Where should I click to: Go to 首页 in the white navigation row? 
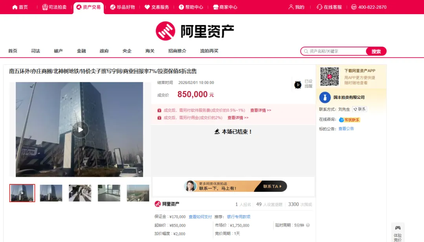pyautogui.click(x=13, y=51)
